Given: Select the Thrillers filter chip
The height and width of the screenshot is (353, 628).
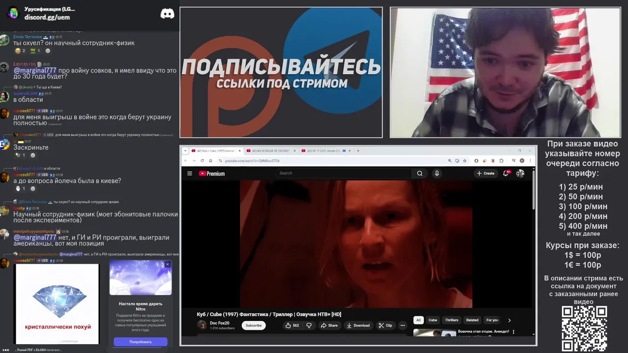Looking at the screenshot, I should [x=451, y=320].
